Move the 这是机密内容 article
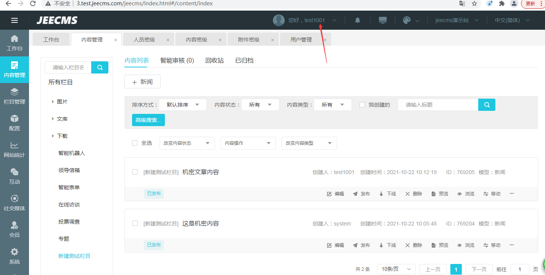This screenshot has width=545, height=275. point(492,245)
